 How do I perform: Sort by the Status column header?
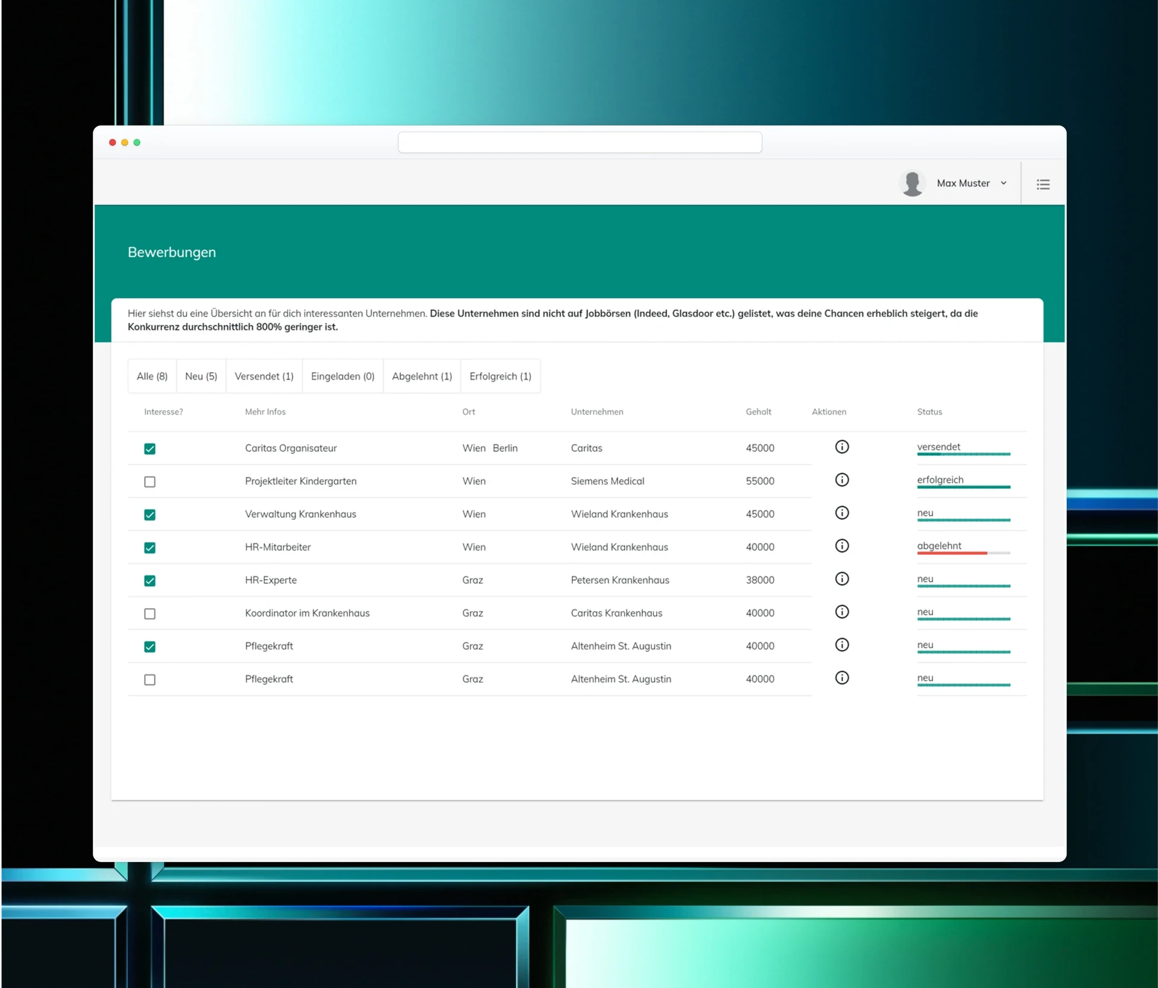[x=929, y=412]
